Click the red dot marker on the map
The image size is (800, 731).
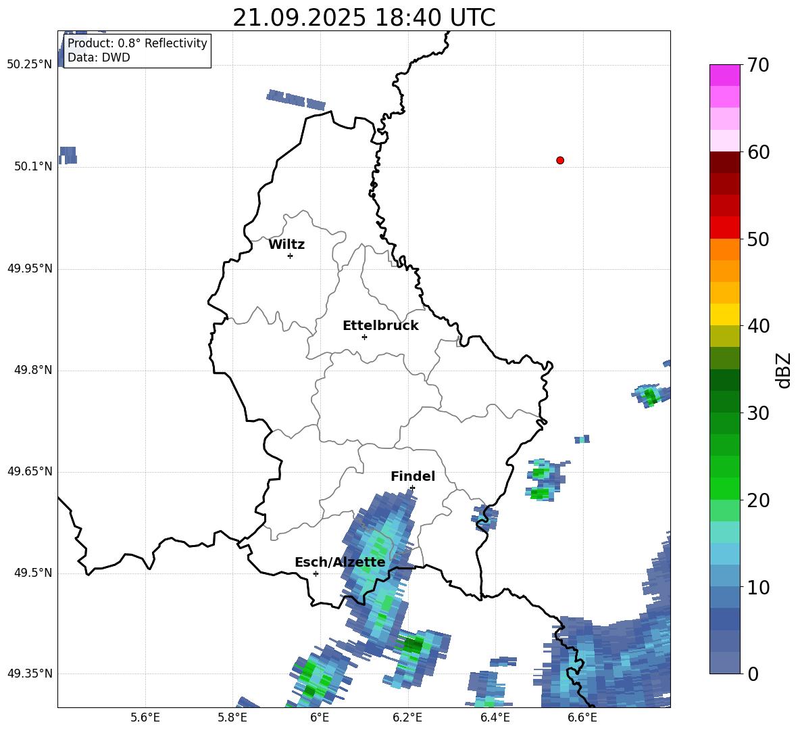pos(560,160)
